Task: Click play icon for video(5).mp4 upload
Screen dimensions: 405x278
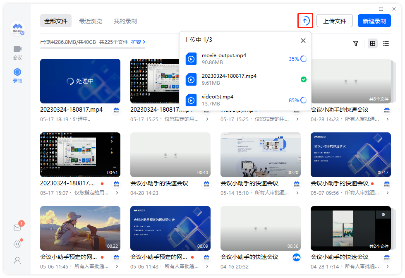Action: pos(191,100)
